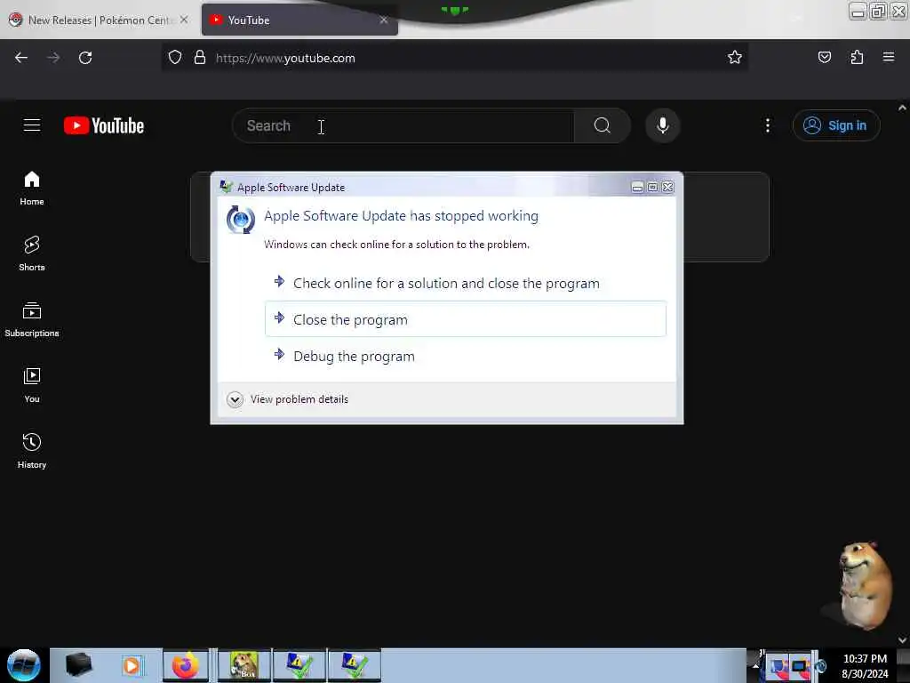Search with your voice microphone
This screenshot has width=910, height=683.
tap(662, 125)
